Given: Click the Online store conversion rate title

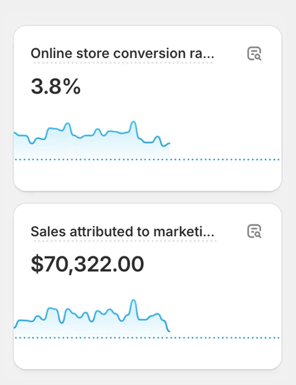Looking at the screenshot, I should tap(122, 53).
